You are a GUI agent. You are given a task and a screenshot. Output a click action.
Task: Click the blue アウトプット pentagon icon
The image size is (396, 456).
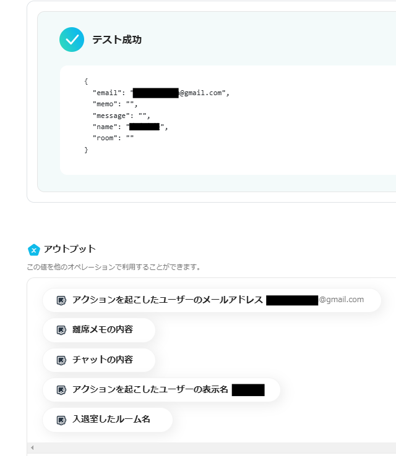coord(34,250)
